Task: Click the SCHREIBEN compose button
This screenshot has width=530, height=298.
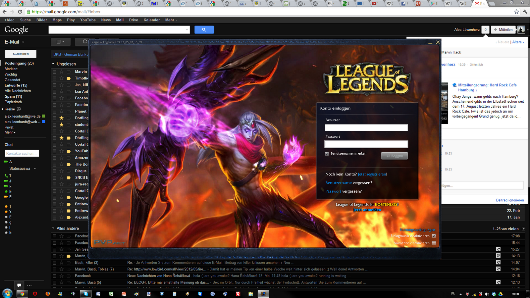Action: pos(21,54)
